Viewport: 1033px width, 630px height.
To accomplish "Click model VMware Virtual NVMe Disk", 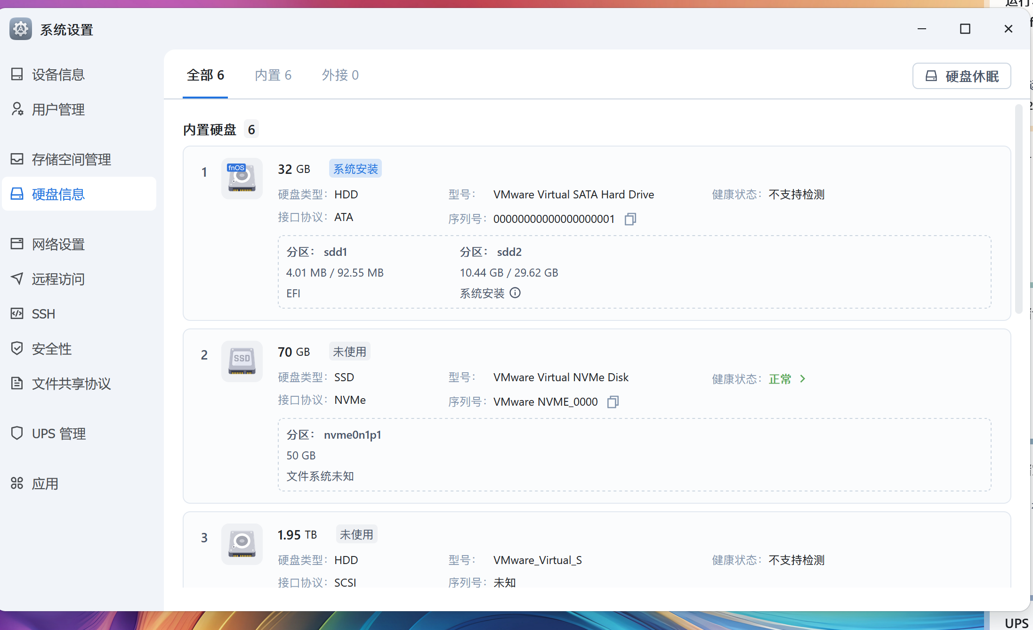I will pyautogui.click(x=561, y=377).
